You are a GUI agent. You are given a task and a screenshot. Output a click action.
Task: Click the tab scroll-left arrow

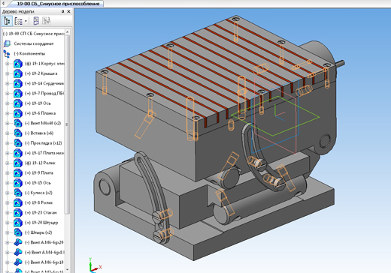click(3, 3)
